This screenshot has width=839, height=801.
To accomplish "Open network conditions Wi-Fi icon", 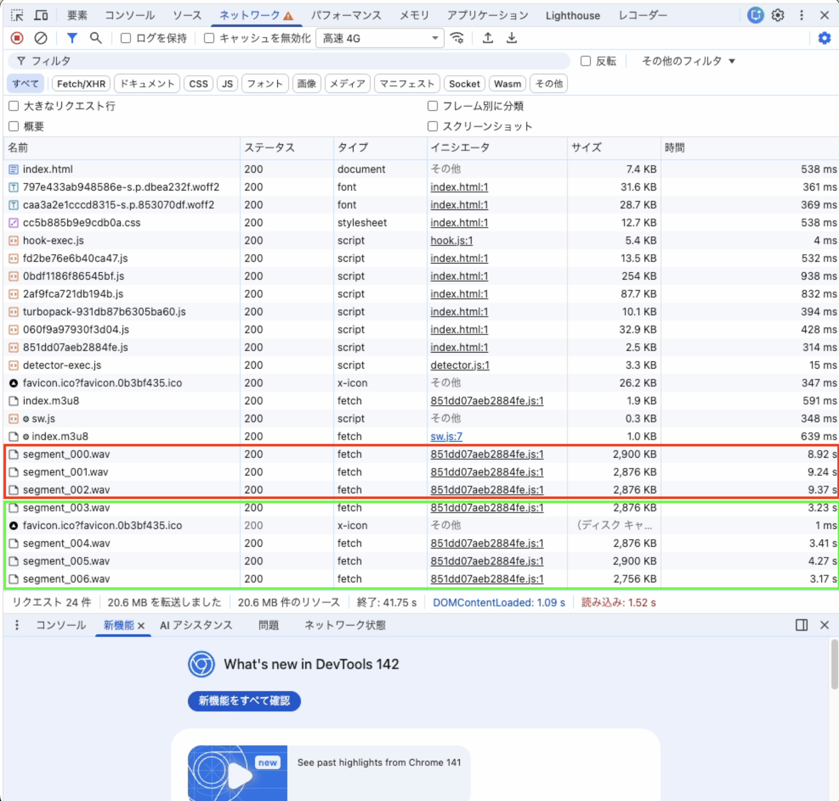I will tap(457, 38).
